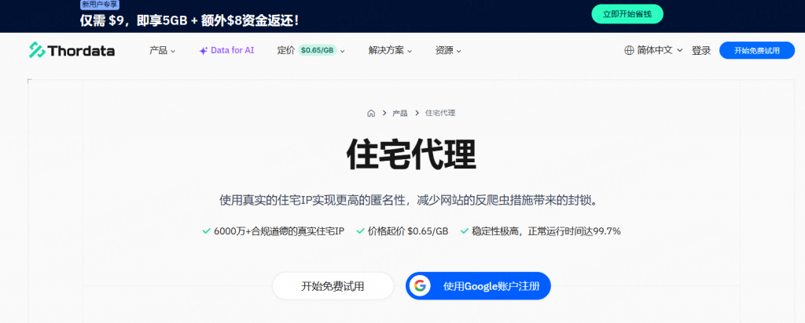Click the checkmark before 6000万+ 真实住宅IP
The height and width of the screenshot is (323, 805).
pyautogui.click(x=206, y=231)
